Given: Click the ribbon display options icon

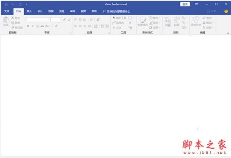Looking at the screenshot, I should tap(197, 4).
